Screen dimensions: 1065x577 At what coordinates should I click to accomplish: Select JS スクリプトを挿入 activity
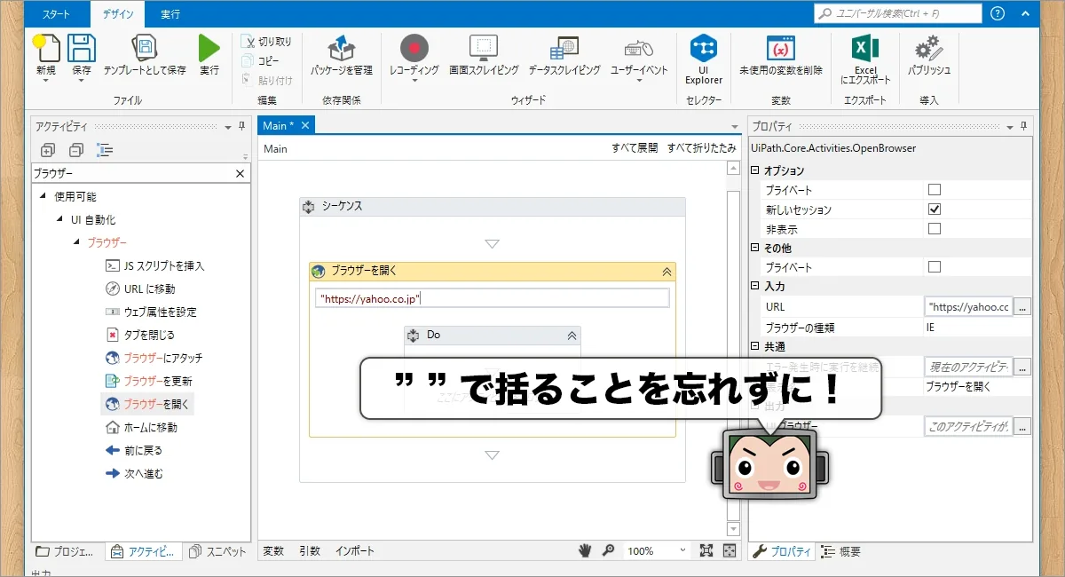155,265
